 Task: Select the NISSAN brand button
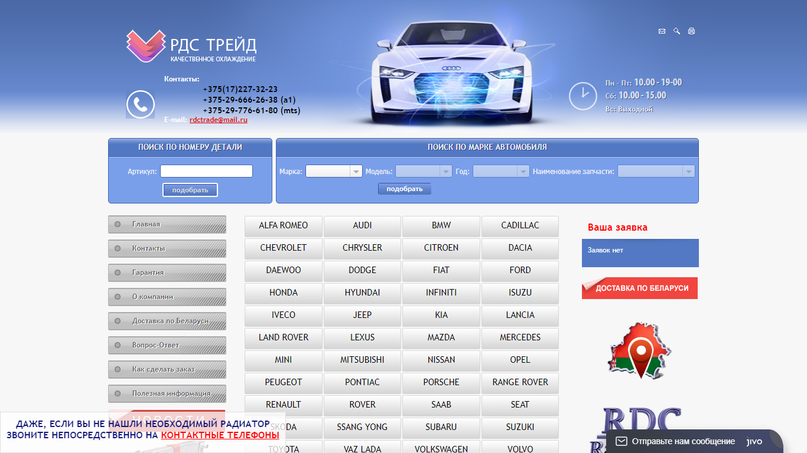[441, 360]
